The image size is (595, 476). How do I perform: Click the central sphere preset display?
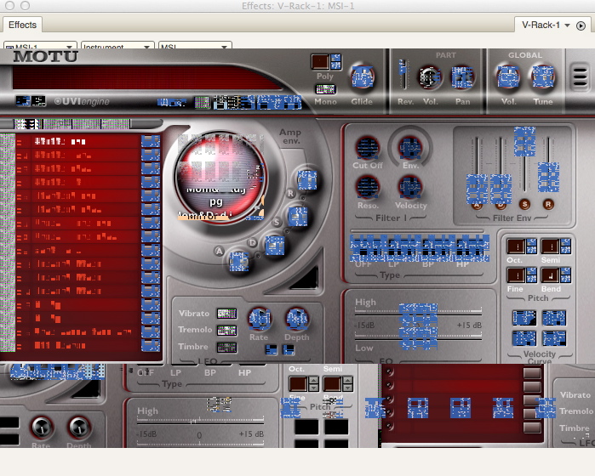coord(220,178)
